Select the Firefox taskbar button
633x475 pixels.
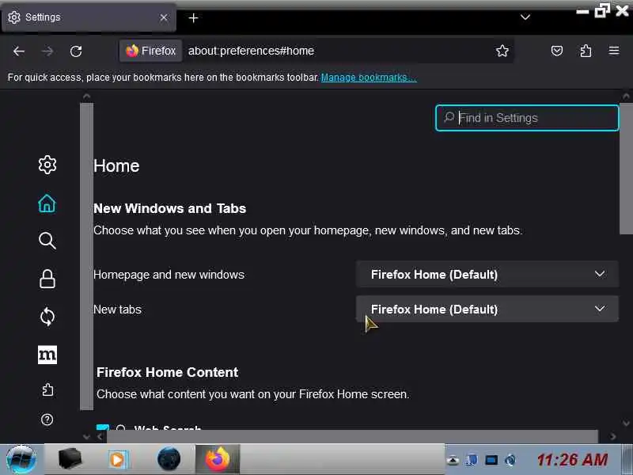click(x=218, y=459)
